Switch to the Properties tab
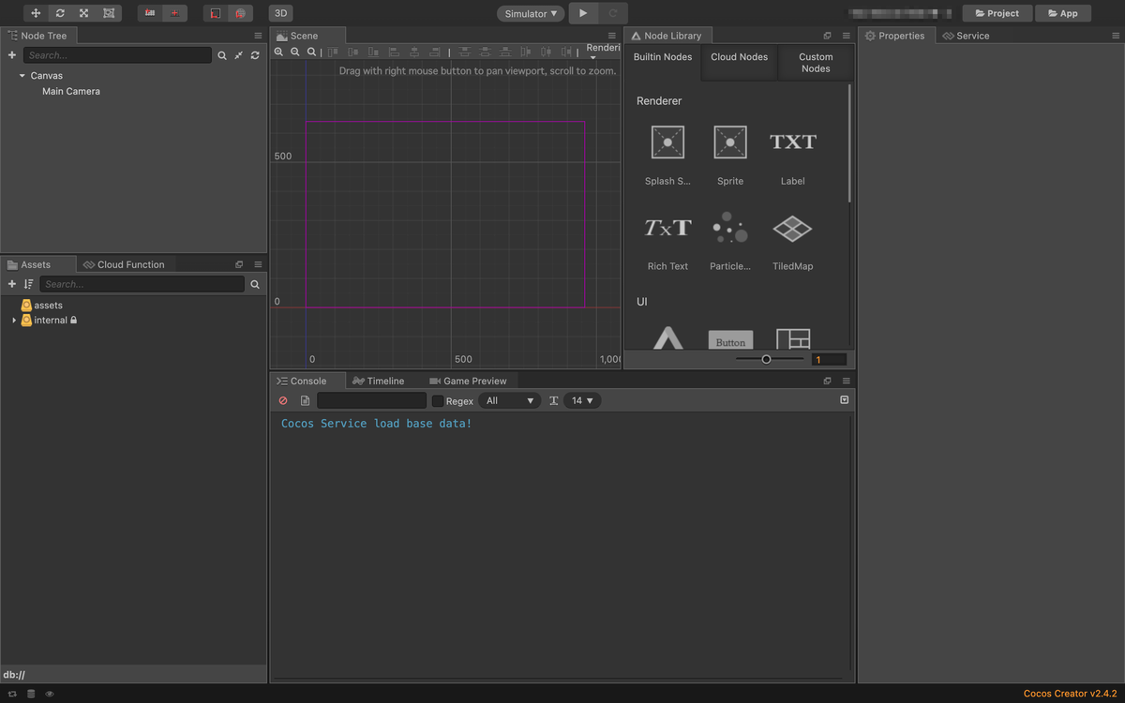This screenshot has height=703, width=1125. click(895, 36)
